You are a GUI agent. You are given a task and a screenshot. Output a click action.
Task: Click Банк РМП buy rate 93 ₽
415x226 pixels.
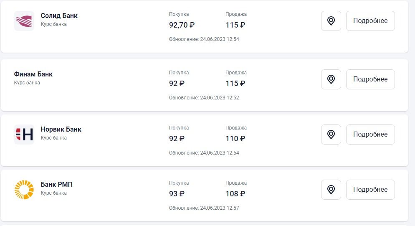pyautogui.click(x=177, y=194)
